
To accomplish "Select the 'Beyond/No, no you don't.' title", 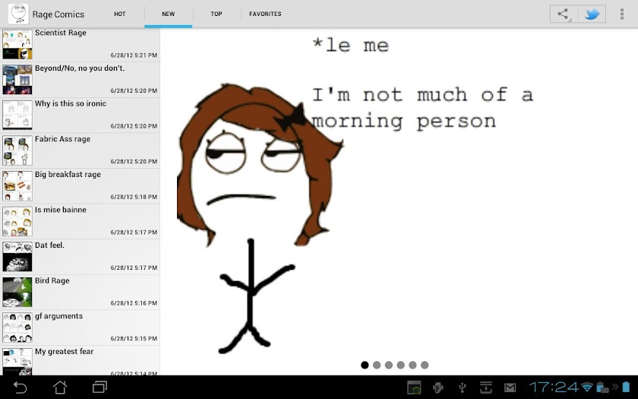I will pyautogui.click(x=80, y=68).
